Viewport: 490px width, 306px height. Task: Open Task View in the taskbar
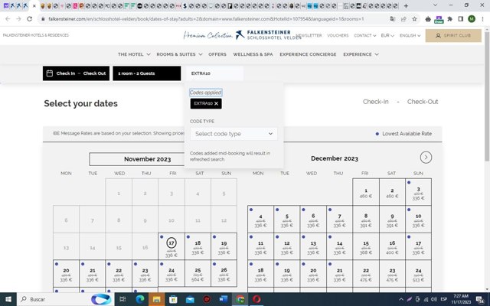pyautogui.click(x=122, y=299)
